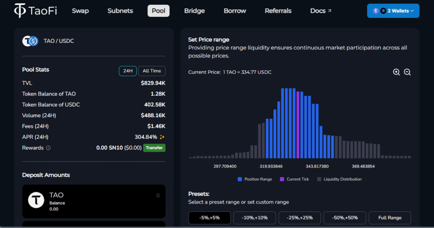This screenshot has height=228, width=434.
Task: Toggle pool stats to 24H
Action: pyautogui.click(x=128, y=71)
